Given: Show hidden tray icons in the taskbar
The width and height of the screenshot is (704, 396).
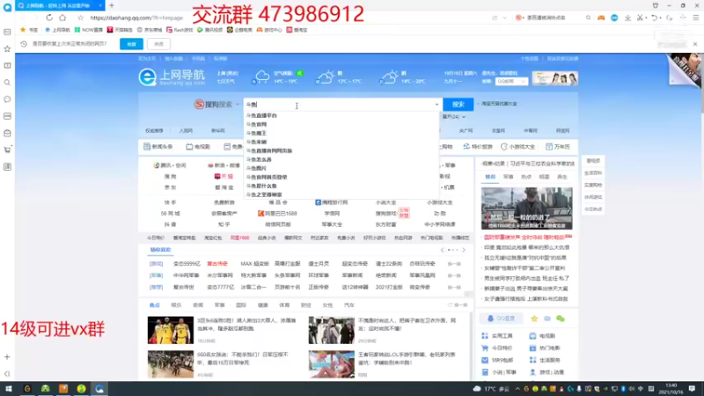Looking at the screenshot, I should tap(517, 388).
